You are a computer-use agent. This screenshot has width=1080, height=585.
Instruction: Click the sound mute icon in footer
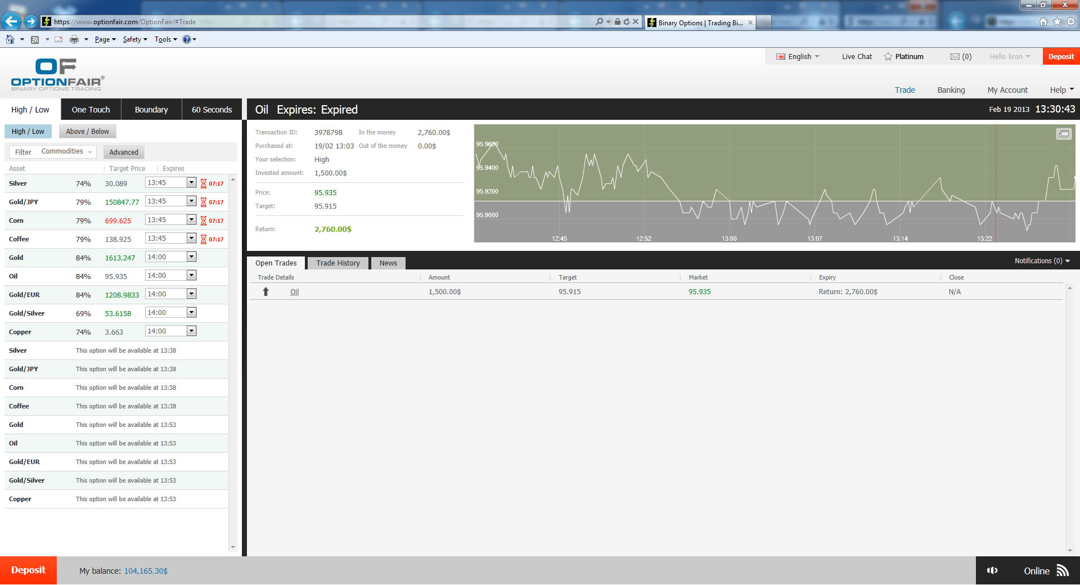(992, 570)
